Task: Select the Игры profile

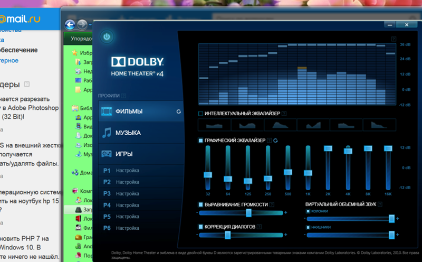Action: click(x=124, y=154)
